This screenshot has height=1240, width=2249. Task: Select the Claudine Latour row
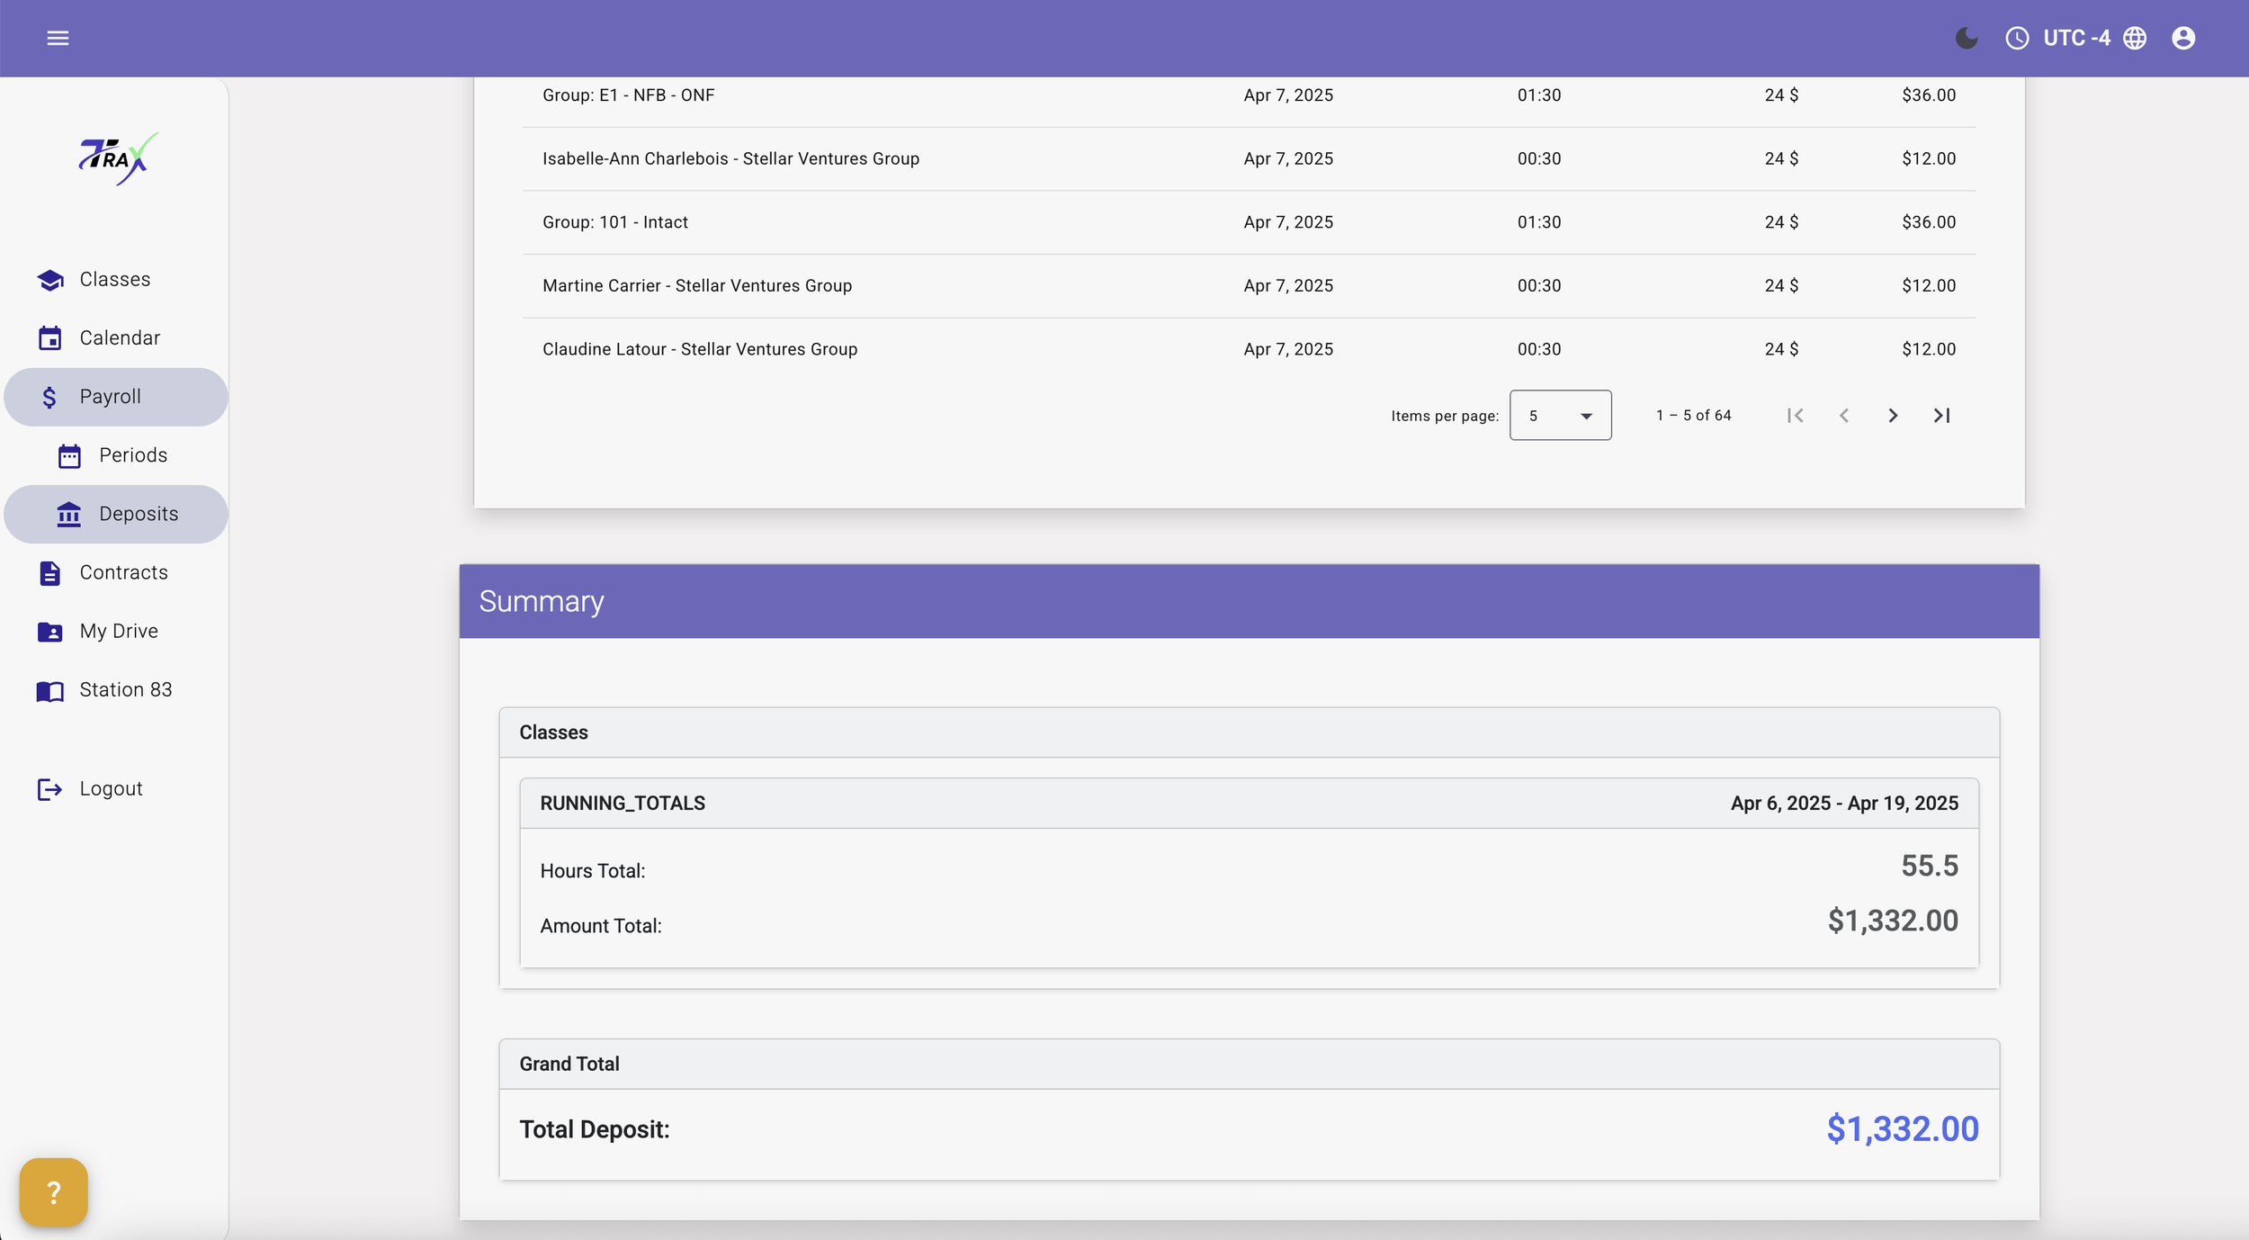1249,349
